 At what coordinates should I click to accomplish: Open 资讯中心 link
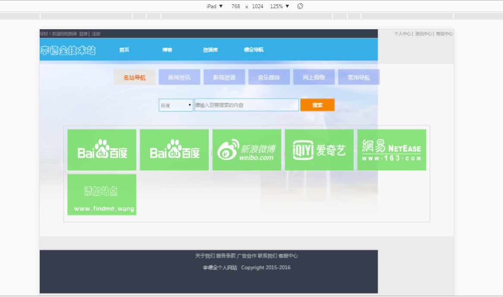423,34
